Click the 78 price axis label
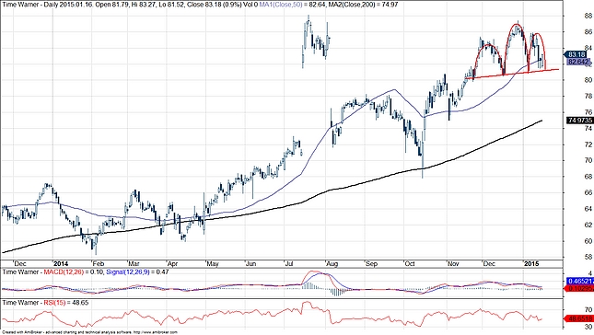Screen dimensions: 594x335 (588, 96)
